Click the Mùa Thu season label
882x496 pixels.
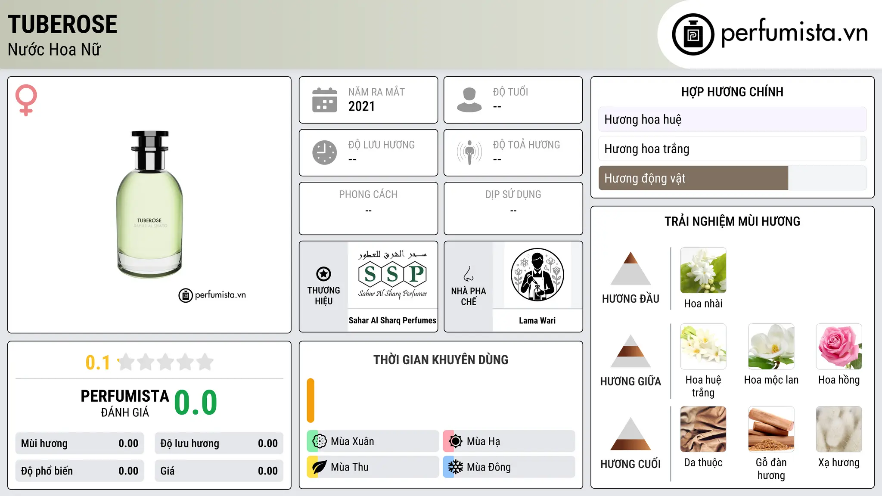point(350,467)
